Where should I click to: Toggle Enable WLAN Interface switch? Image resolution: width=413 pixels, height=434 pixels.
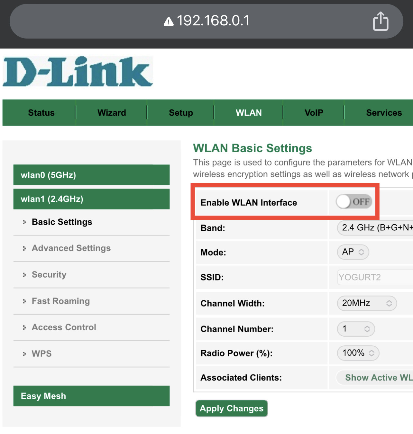pyautogui.click(x=354, y=202)
